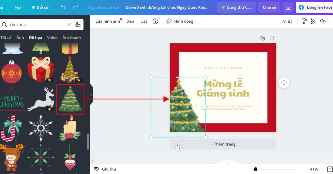Flip the image using Lật
The height and width of the screenshot is (174, 333).
click(x=144, y=21)
